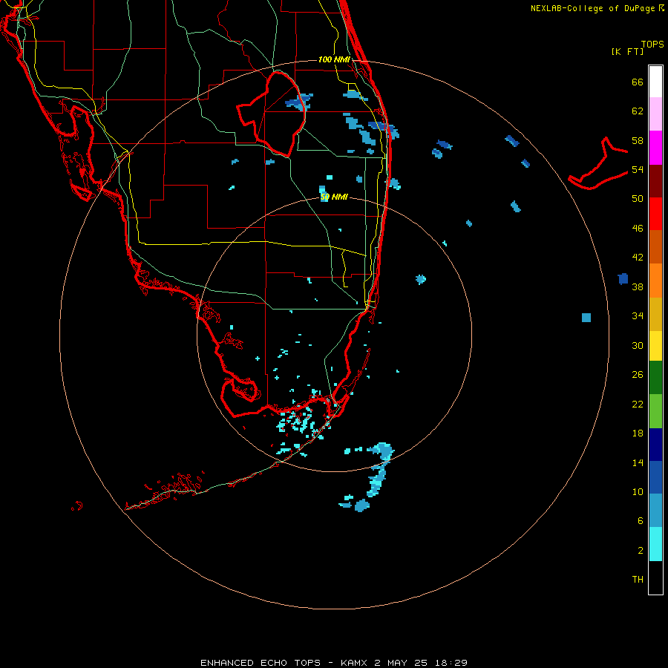Select the dark green legend swatch
The height and width of the screenshot is (668, 668).
pyautogui.click(x=655, y=377)
